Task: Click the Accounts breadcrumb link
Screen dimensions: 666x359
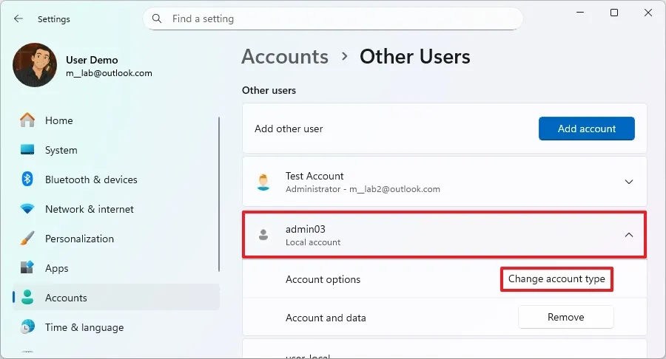Action: (285, 57)
